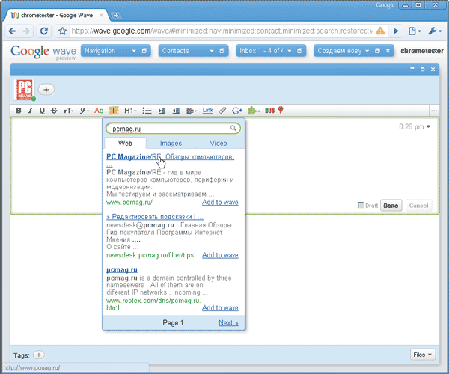Image resolution: width=449 pixels, height=374 pixels.
Task: Go to the Next page of results
Action: pyautogui.click(x=228, y=322)
